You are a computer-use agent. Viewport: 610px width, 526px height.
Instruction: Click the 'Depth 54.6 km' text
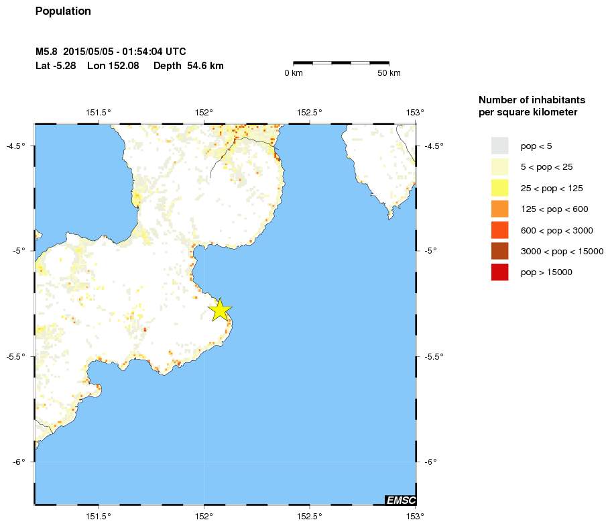(188, 66)
